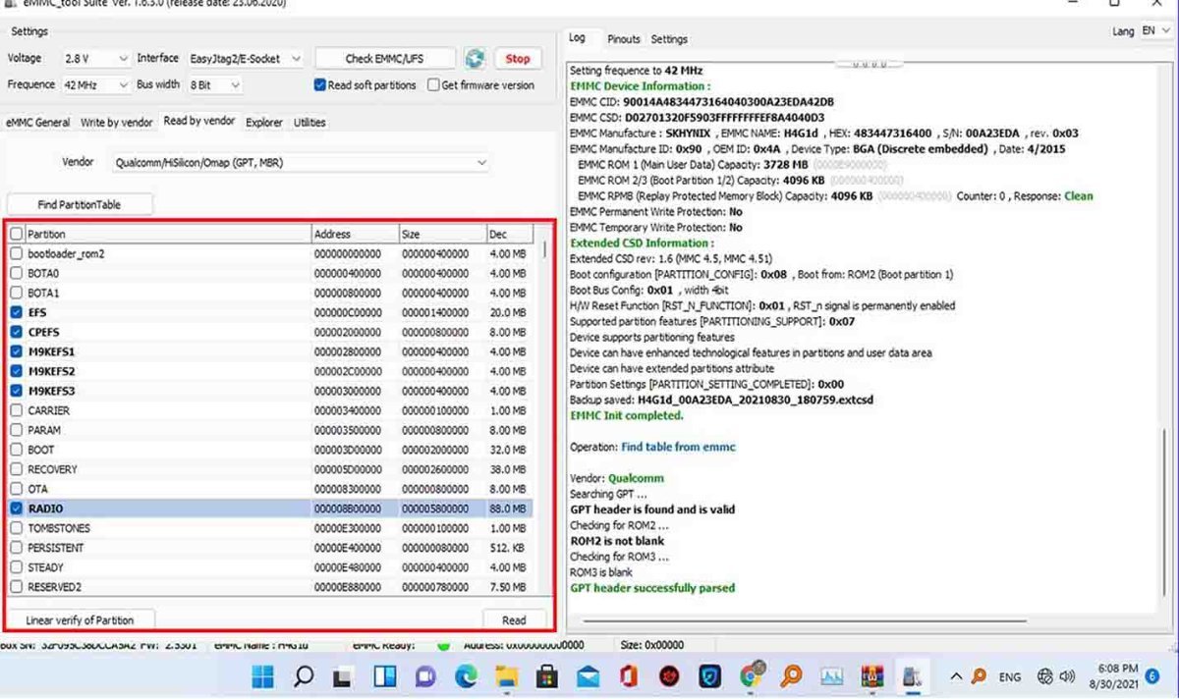The width and height of the screenshot is (1179, 699).
Task: Open the Bus width dropdown
Action: (215, 85)
